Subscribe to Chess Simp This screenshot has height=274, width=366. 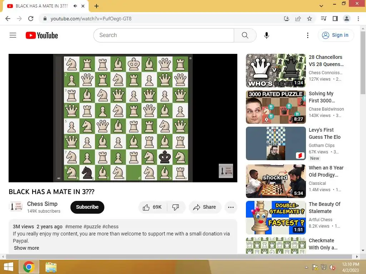87,207
